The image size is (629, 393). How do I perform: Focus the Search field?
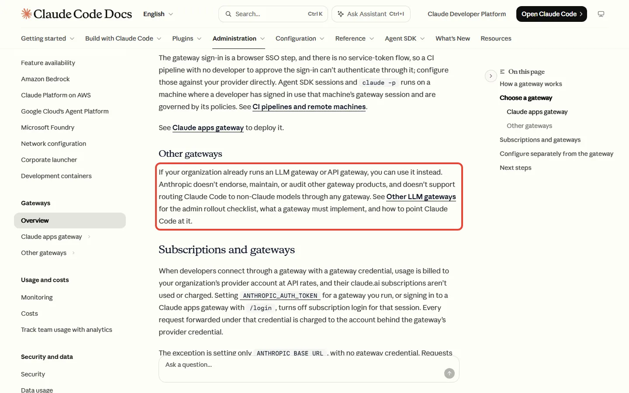pyautogui.click(x=273, y=14)
